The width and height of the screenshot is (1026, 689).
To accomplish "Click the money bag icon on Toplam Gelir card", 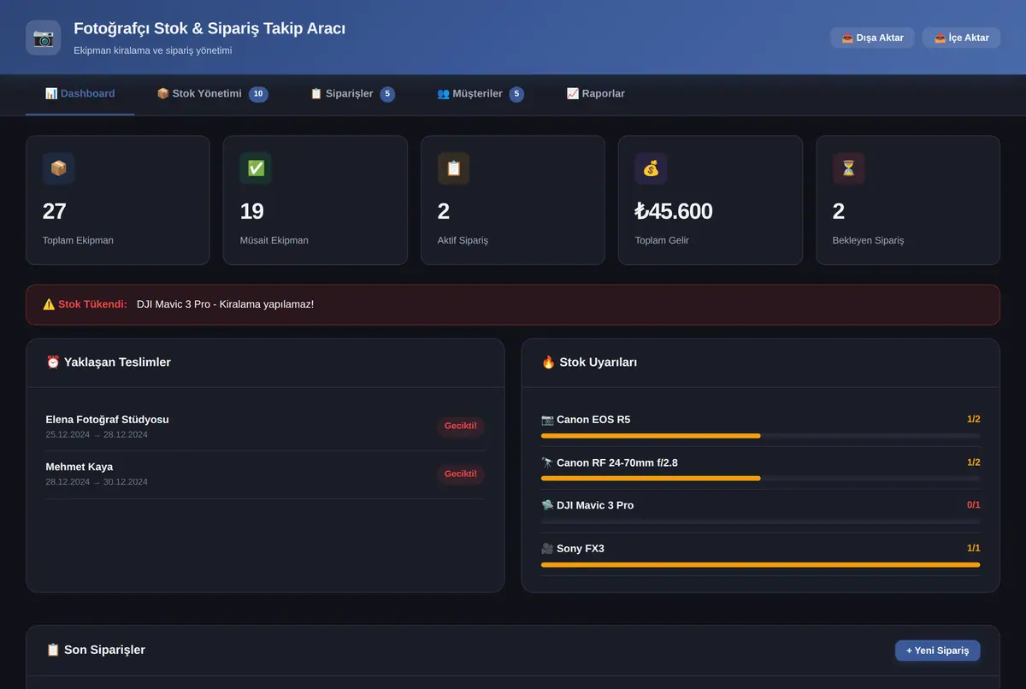I will click(651, 168).
